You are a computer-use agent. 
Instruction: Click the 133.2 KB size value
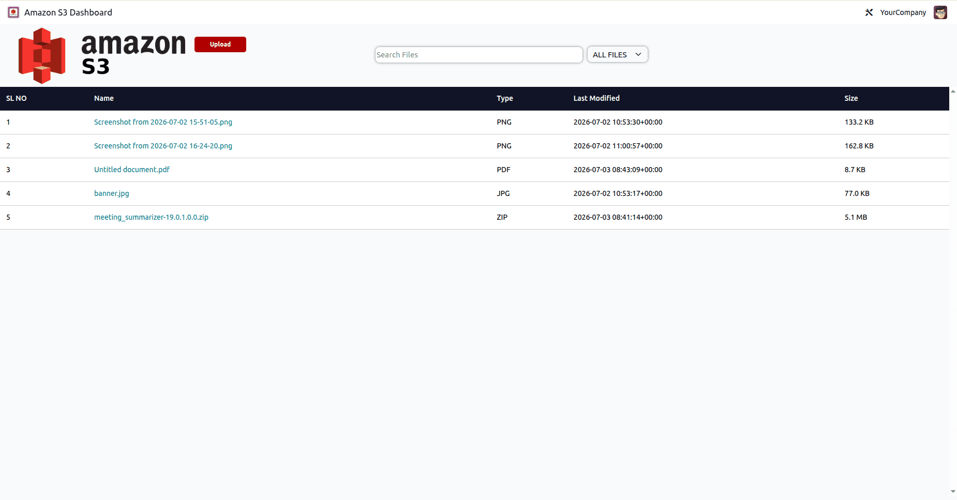click(x=859, y=122)
